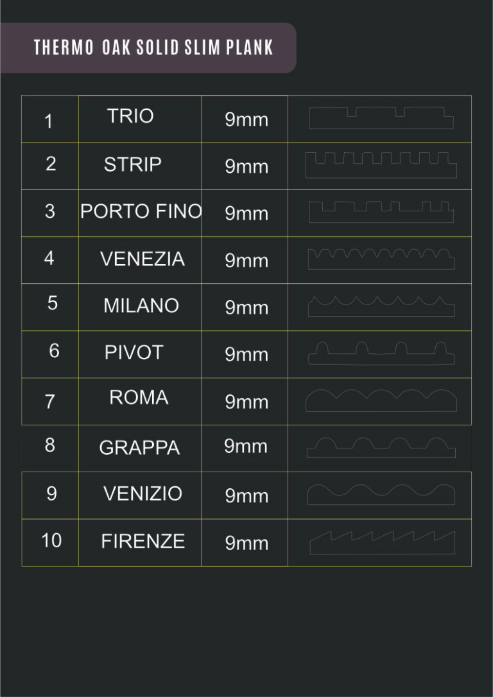This screenshot has height=697, width=493.
Task: Select the PORTO FINO name cell
Action: pos(140,213)
